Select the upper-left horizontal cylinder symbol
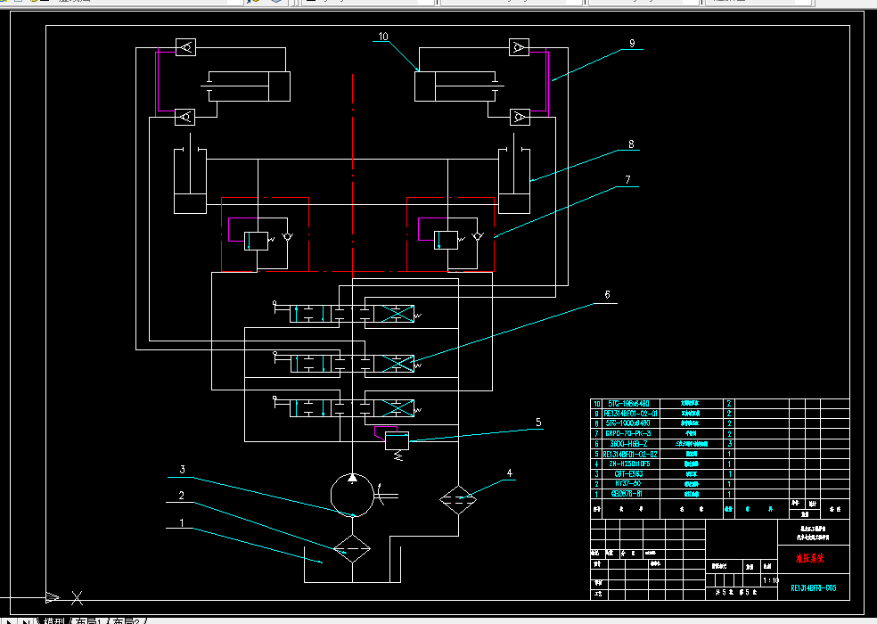877x624 pixels. [245, 86]
